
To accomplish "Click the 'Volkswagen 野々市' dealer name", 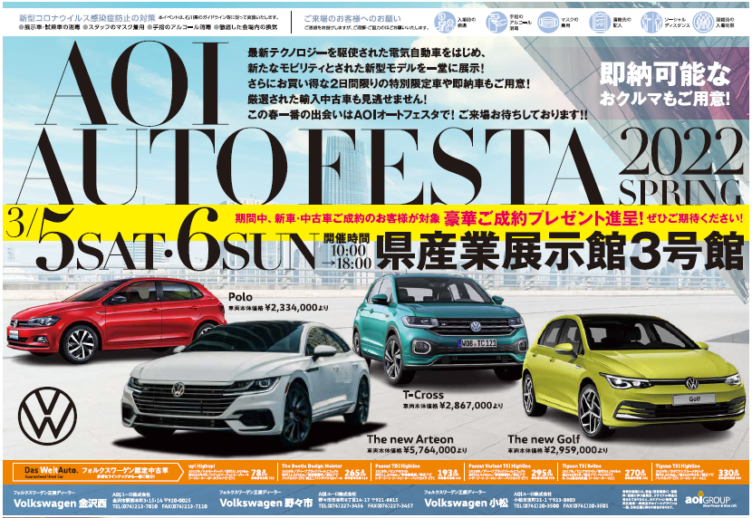I will pyautogui.click(x=265, y=503).
